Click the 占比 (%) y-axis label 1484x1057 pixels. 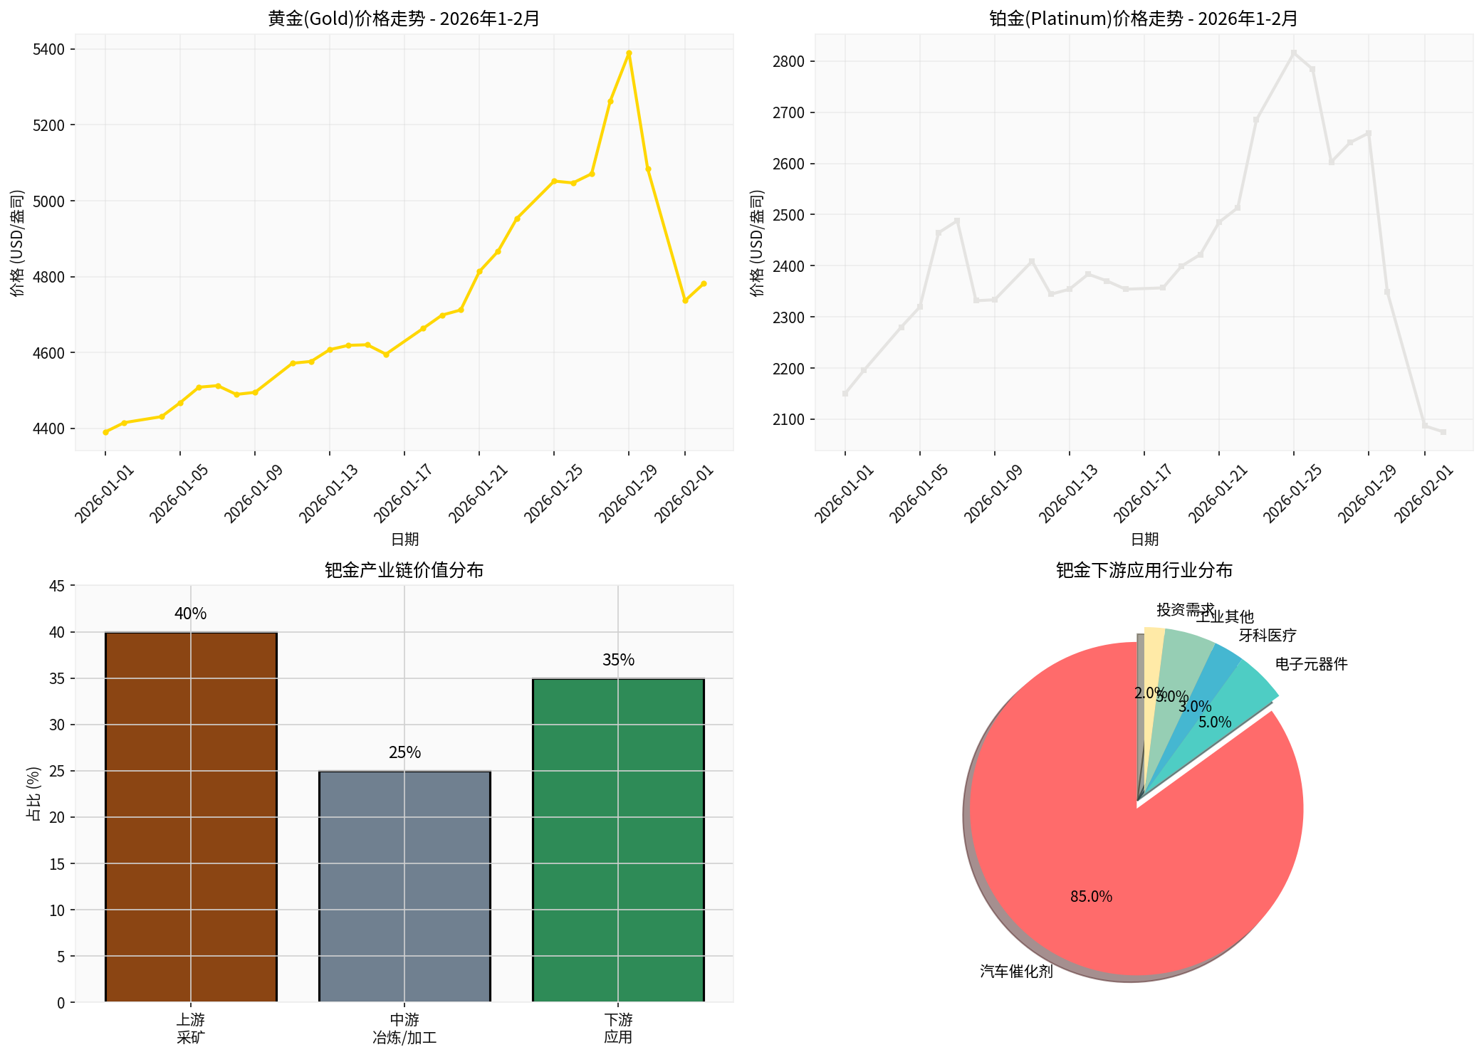(x=33, y=794)
